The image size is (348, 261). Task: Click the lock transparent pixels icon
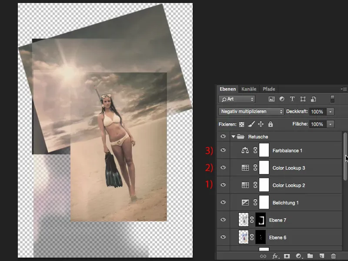(242, 124)
